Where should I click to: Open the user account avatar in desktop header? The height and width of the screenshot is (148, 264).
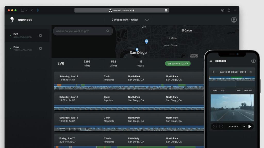coord(234,20)
